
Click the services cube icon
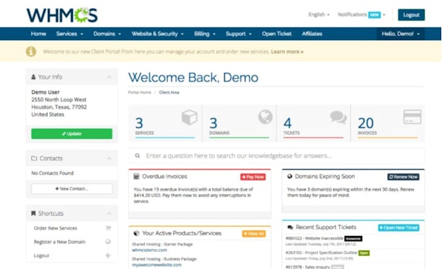[189, 117]
